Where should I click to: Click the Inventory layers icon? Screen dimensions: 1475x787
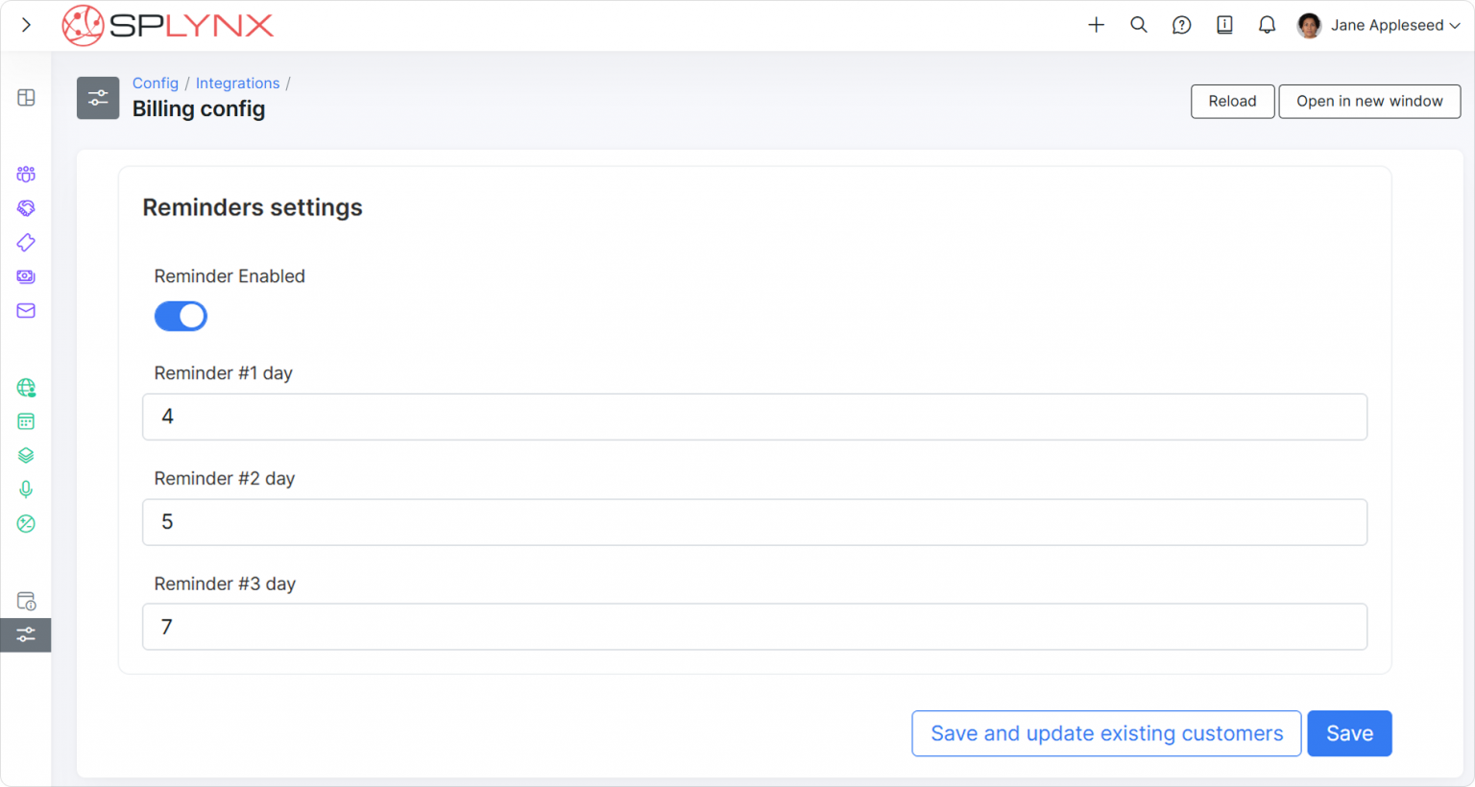tap(25, 454)
